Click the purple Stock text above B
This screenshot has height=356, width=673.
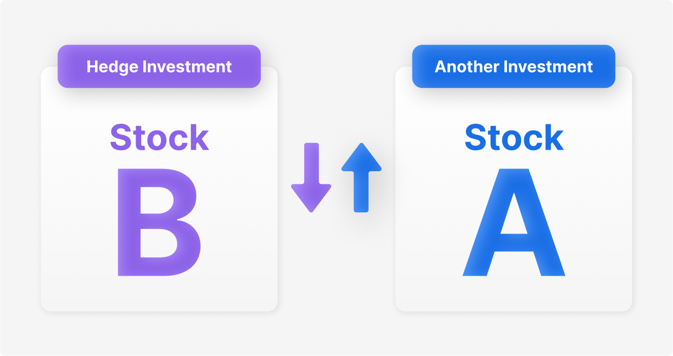click(x=159, y=137)
